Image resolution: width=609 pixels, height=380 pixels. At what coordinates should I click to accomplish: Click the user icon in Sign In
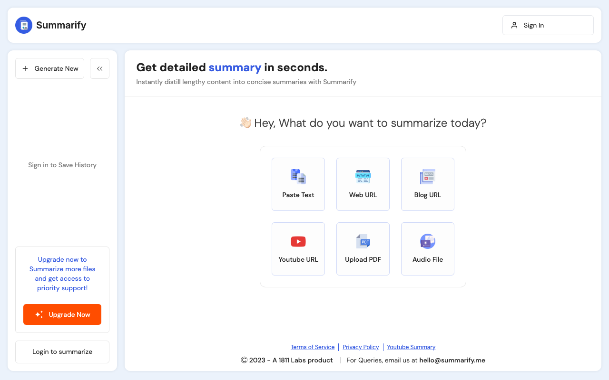click(514, 25)
